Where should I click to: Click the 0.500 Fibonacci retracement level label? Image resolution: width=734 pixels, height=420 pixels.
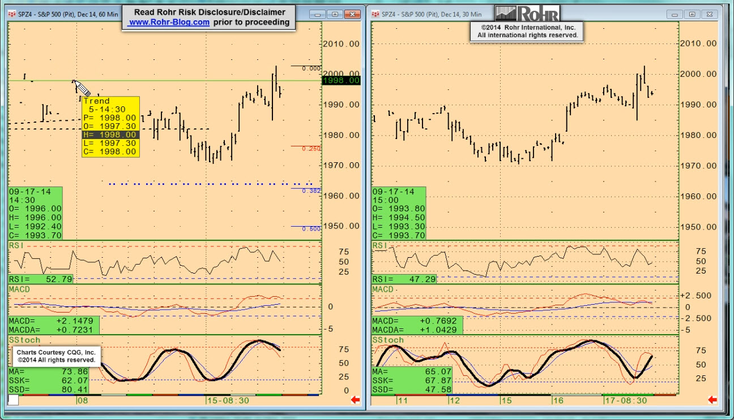(311, 229)
